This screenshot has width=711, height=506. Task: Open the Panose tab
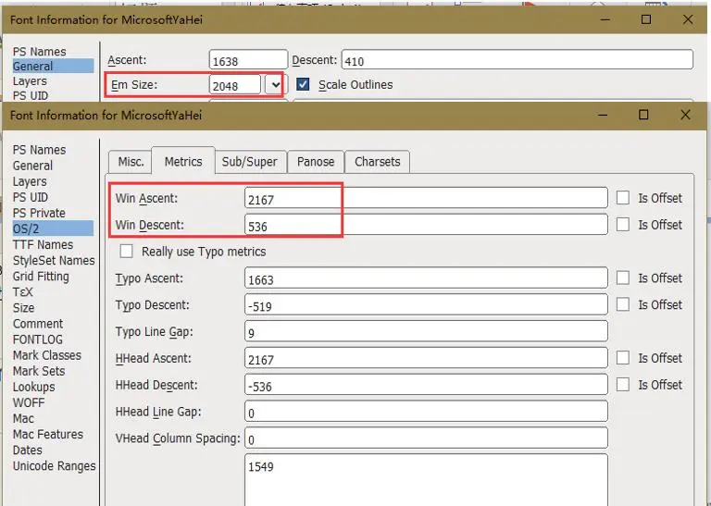coord(316,162)
